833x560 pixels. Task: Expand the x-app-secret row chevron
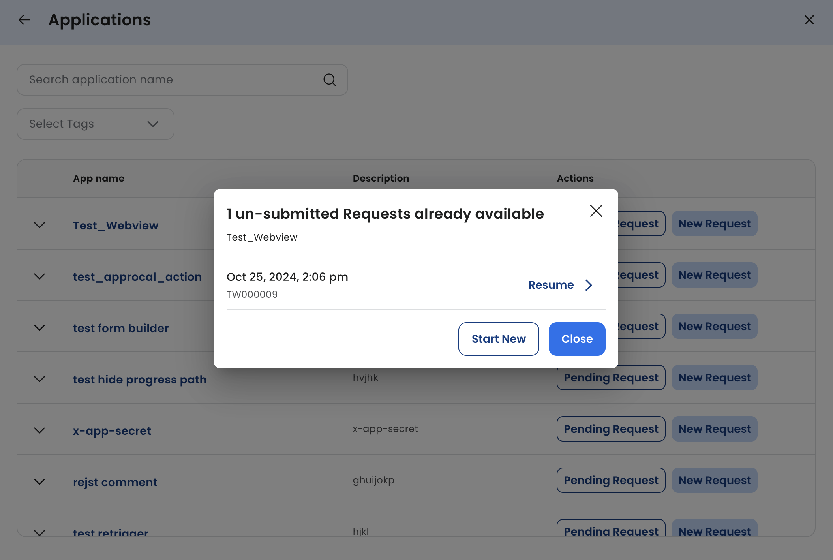39,430
